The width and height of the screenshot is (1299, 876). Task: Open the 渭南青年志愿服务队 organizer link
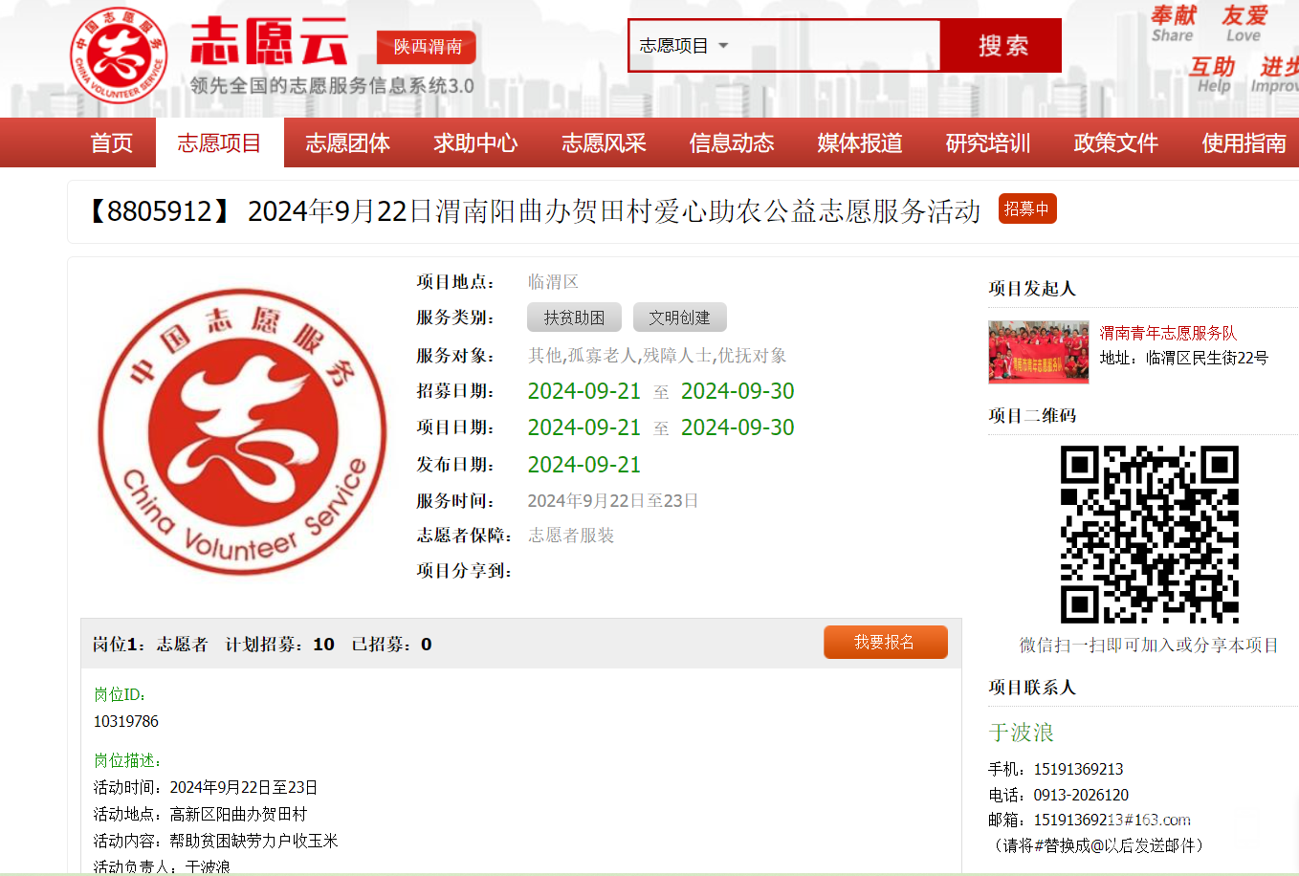click(1168, 333)
